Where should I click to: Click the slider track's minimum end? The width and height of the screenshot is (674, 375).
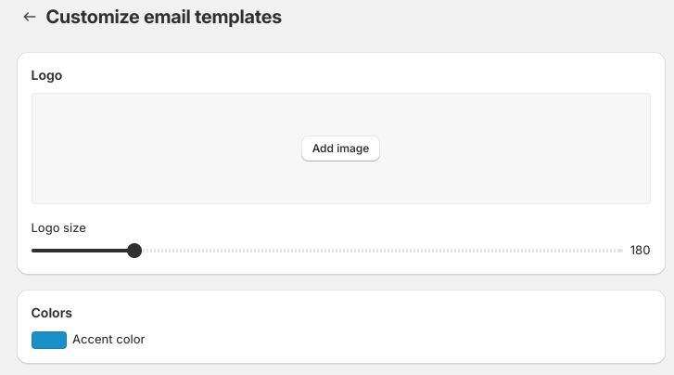pyautogui.click(x=33, y=251)
